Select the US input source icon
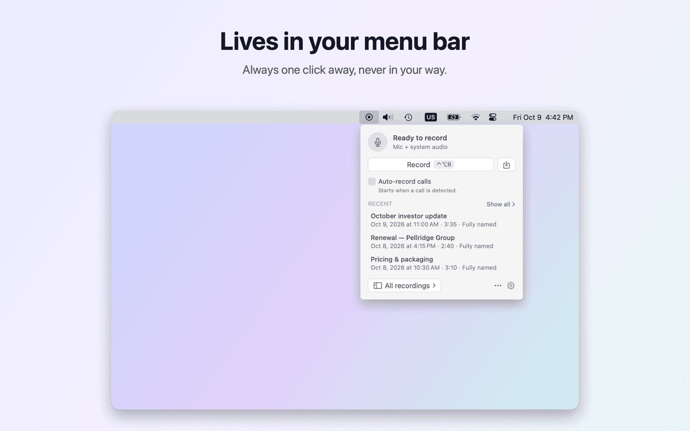Image resolution: width=690 pixels, height=431 pixels. 430,117
